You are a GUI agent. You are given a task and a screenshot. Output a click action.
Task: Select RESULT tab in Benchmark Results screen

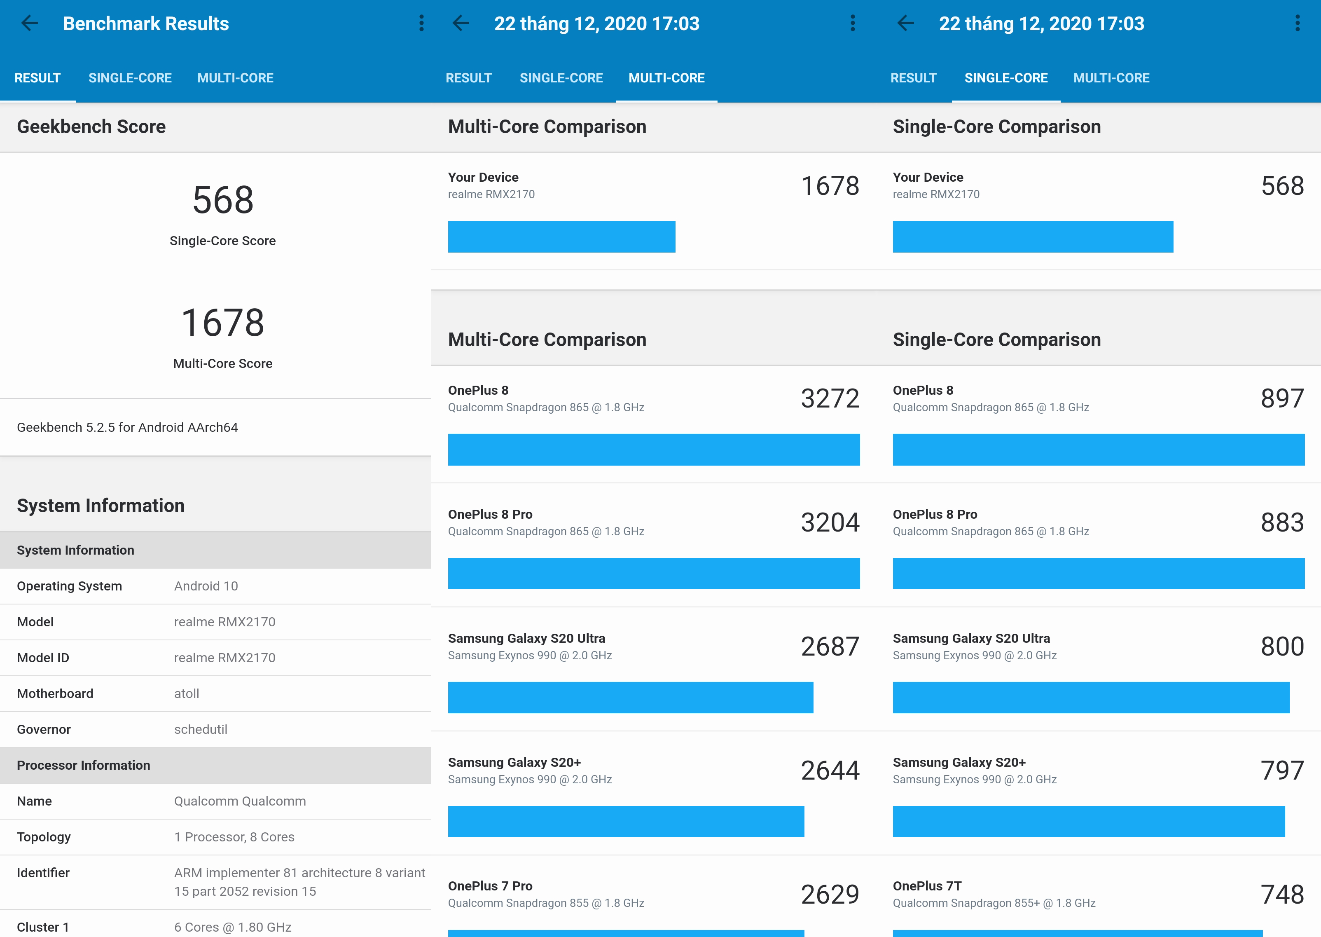(37, 78)
